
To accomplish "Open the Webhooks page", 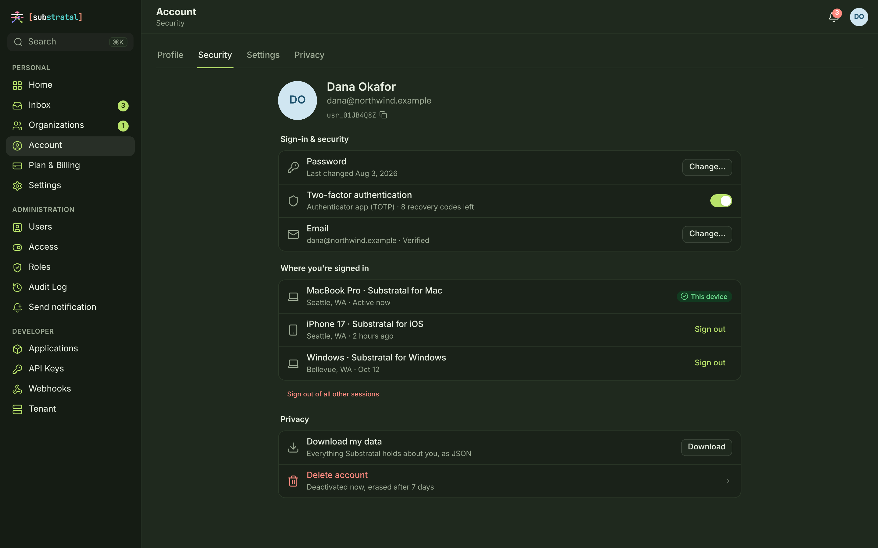I will [x=70, y=389].
